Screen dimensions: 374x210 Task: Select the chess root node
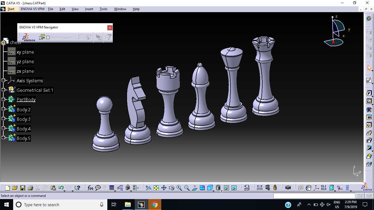point(15,42)
